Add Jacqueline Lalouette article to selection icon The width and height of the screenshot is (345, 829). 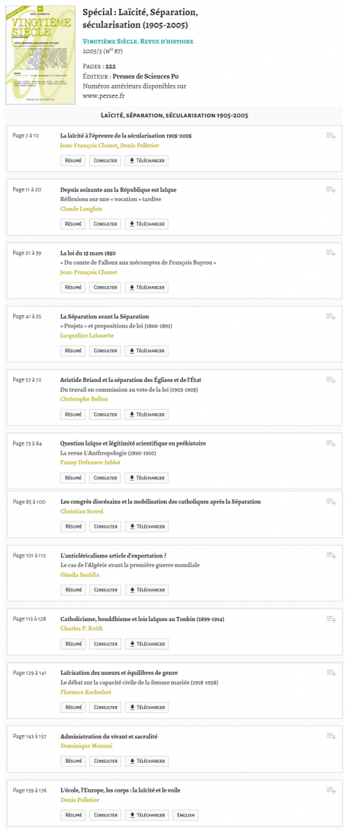[x=331, y=316]
